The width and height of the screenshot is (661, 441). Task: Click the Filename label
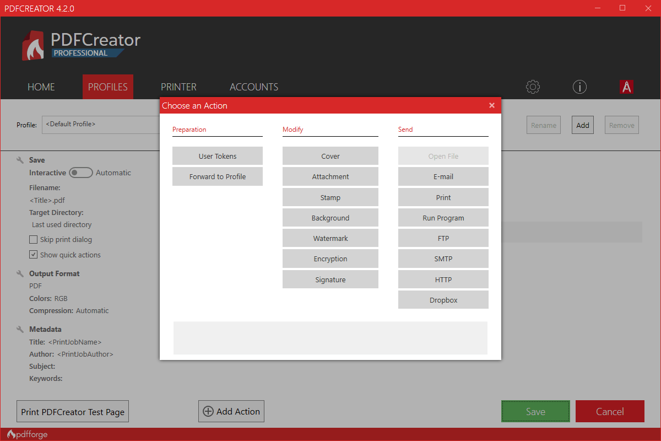[x=45, y=187]
